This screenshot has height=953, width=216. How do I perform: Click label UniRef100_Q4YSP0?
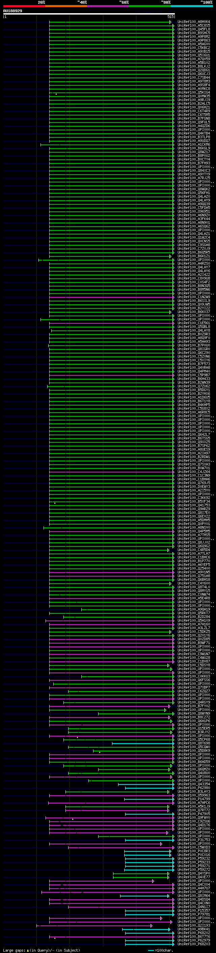[194, 874]
